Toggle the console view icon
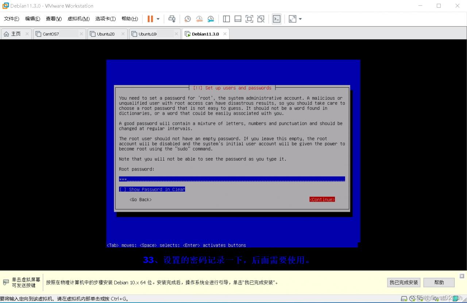 [277, 19]
